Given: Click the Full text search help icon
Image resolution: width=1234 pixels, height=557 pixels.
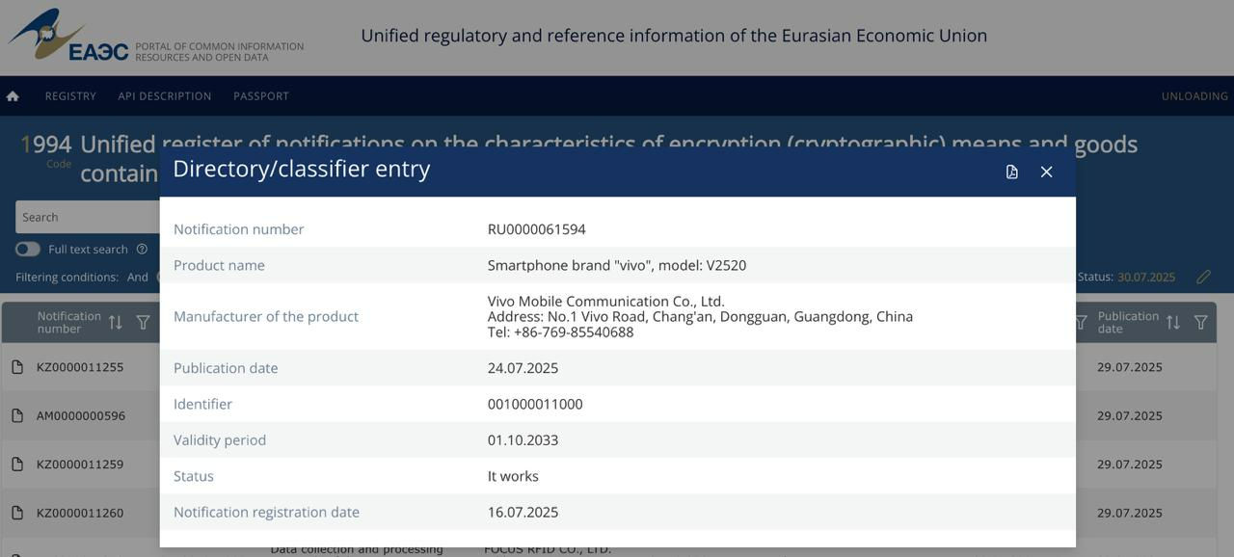Looking at the screenshot, I should pos(142,249).
